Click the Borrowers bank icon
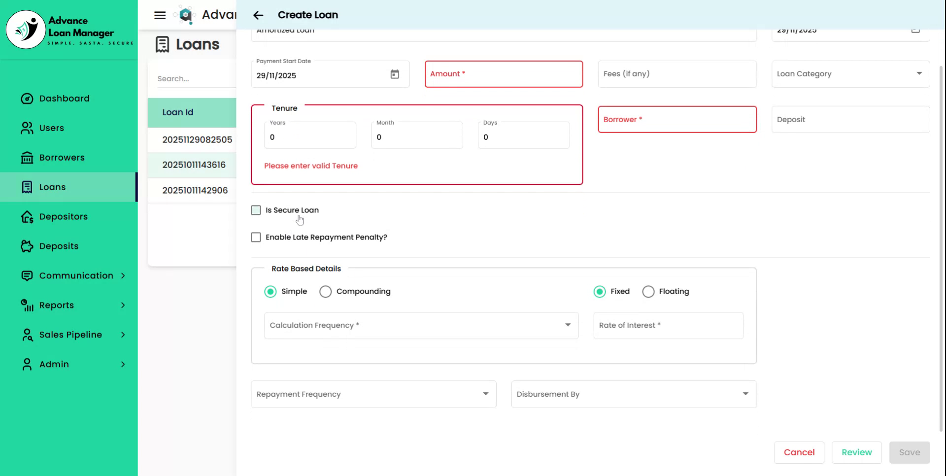 tap(27, 158)
